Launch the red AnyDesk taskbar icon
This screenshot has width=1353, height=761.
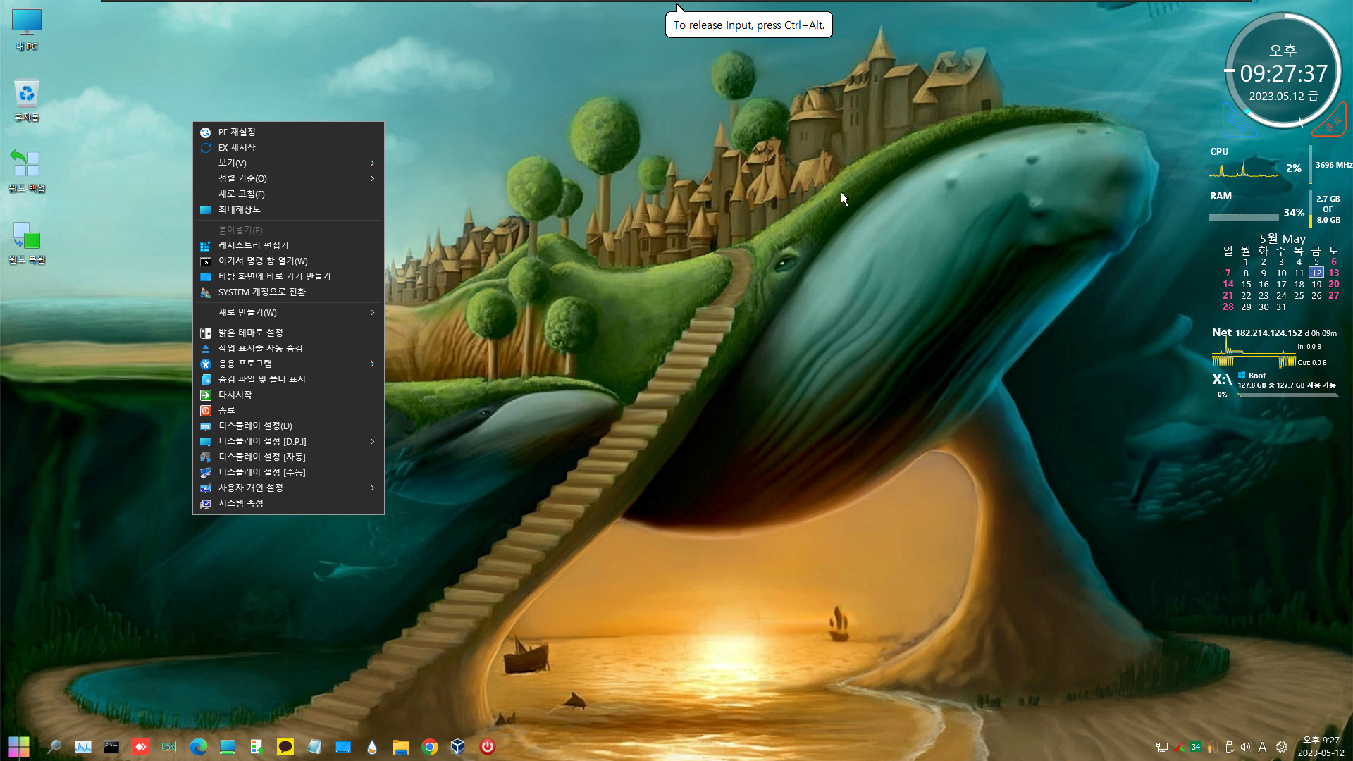click(x=140, y=746)
